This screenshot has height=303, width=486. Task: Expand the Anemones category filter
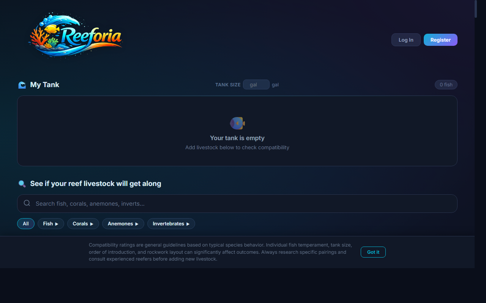(123, 224)
